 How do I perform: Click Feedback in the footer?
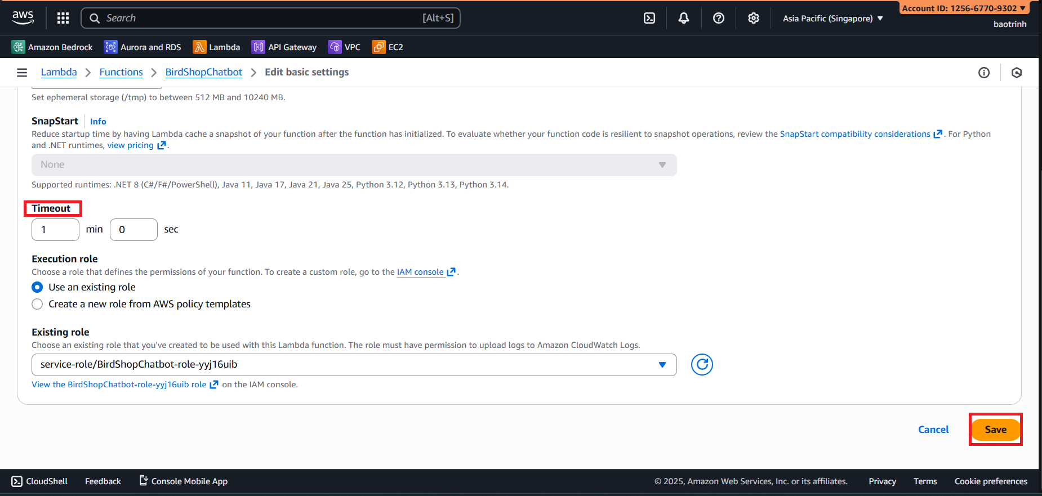click(x=103, y=481)
